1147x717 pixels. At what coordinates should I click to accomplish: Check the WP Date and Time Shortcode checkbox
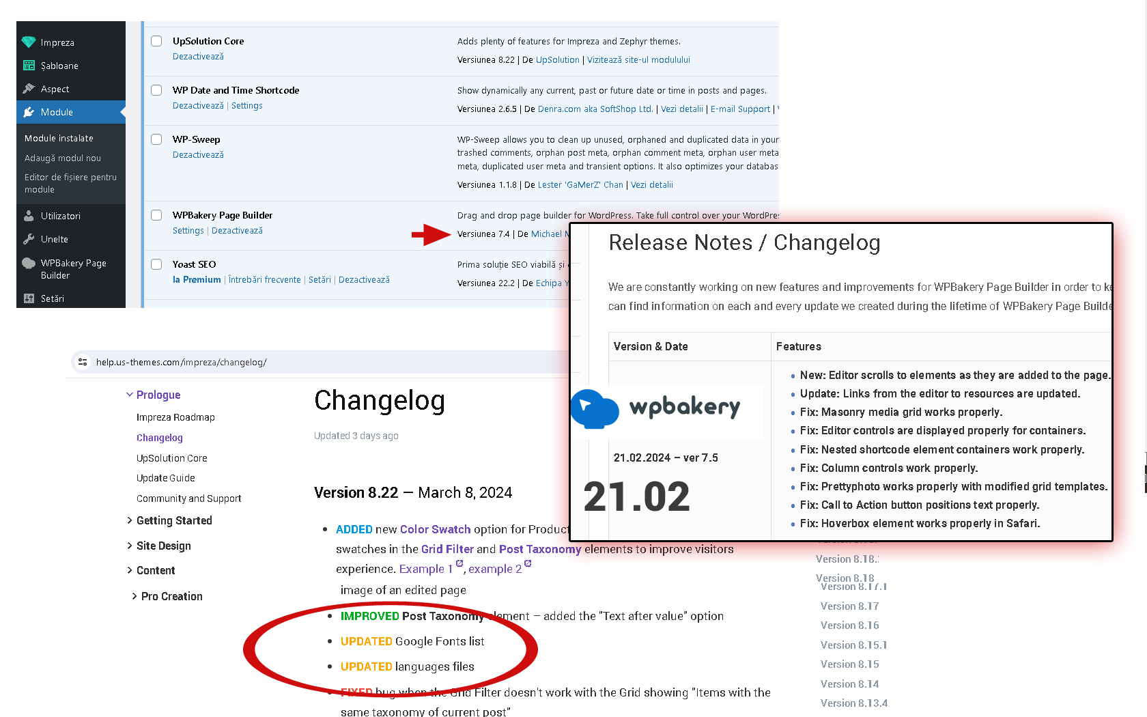pyautogui.click(x=156, y=90)
